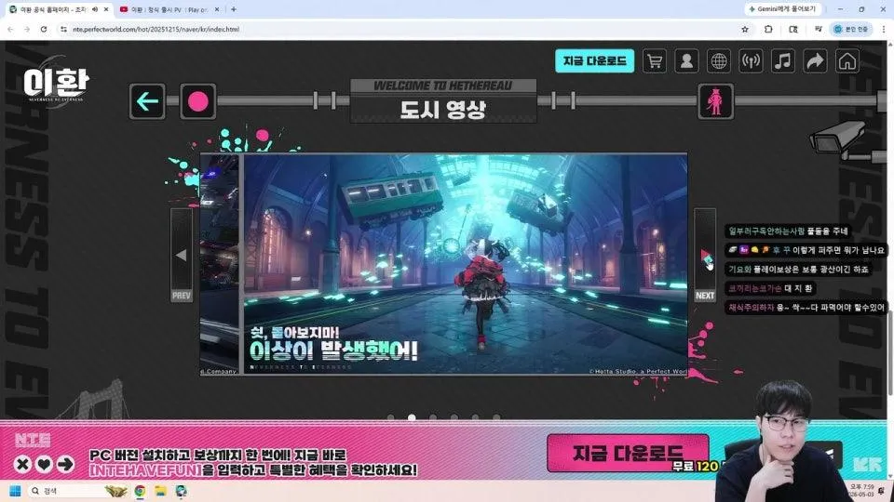Open File Explorer from the taskbar
Viewport: 894px width, 502px height.
pyautogui.click(x=160, y=491)
